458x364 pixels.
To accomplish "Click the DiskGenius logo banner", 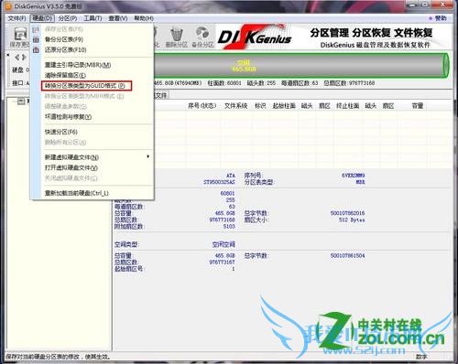I will click(255, 37).
